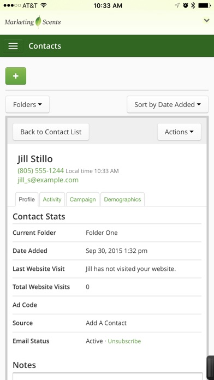This screenshot has height=380, width=214.
Task: Tap the Wi-Fi signal icon
Action: 44,5
